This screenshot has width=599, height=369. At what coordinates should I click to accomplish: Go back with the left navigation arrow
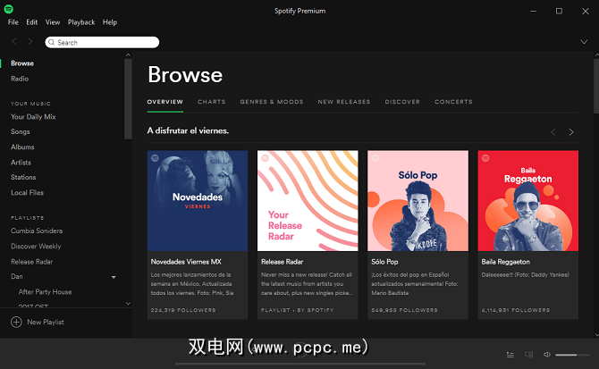coord(14,42)
